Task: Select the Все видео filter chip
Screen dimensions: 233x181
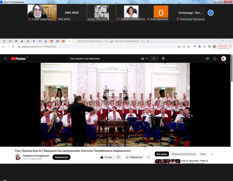Action: tap(161, 154)
